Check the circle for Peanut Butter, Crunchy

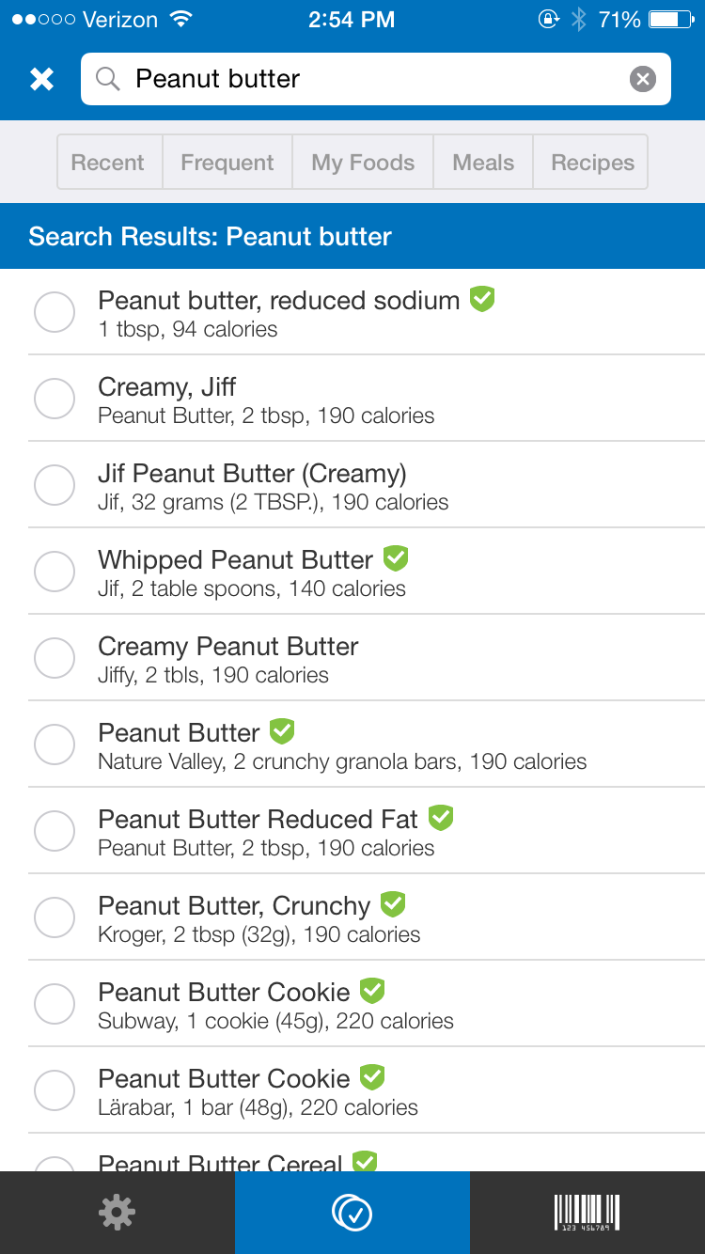coord(55,917)
